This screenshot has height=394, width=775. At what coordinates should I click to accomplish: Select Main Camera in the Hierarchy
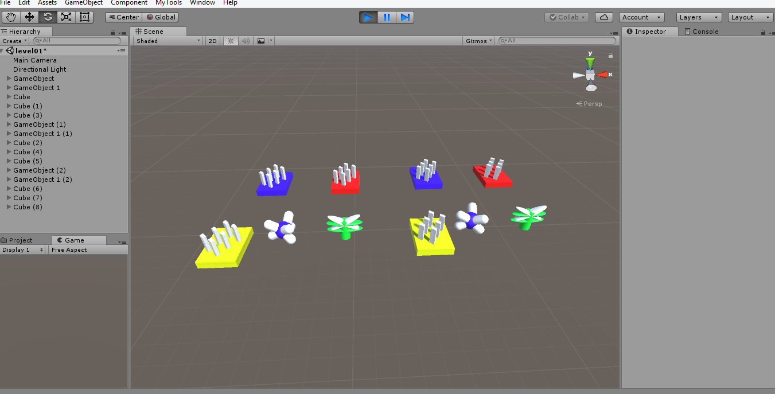tap(34, 60)
